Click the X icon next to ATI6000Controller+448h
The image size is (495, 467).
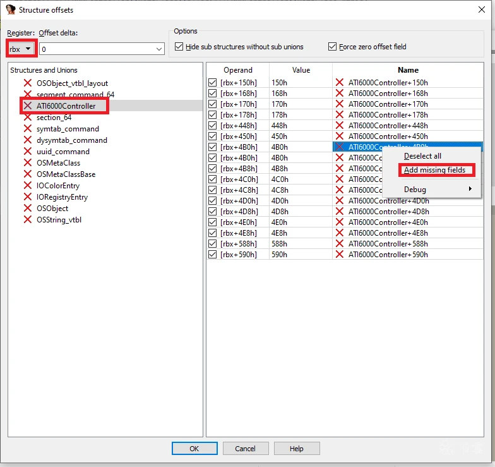[340, 125]
